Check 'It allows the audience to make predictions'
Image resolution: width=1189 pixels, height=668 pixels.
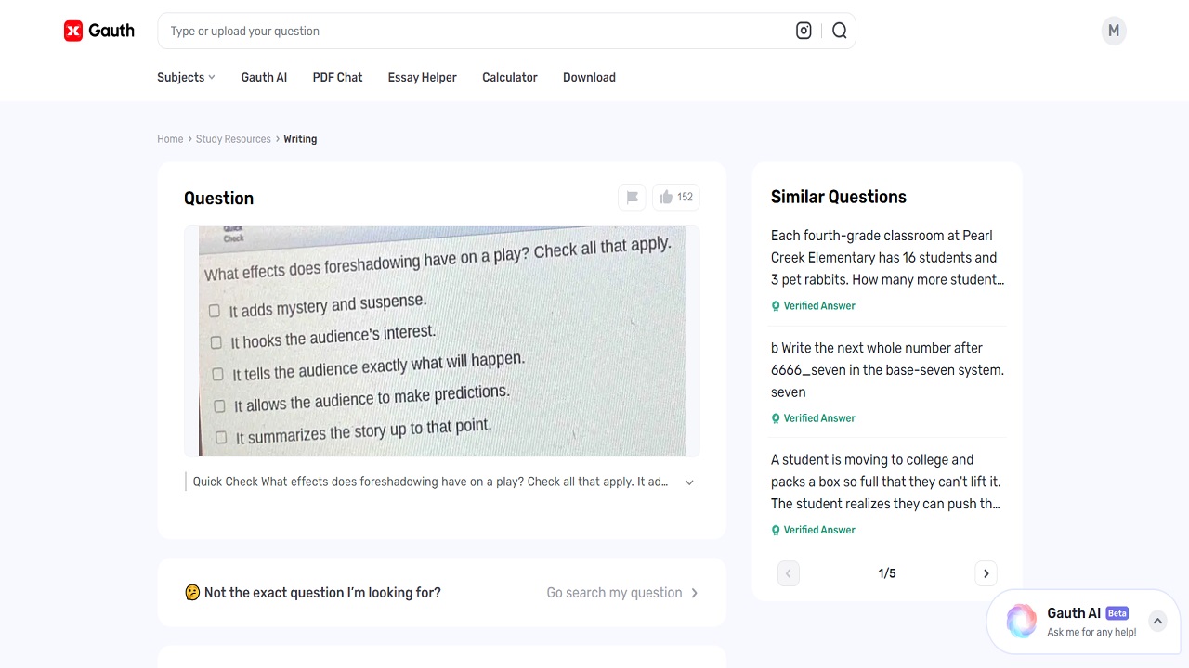[219, 405]
